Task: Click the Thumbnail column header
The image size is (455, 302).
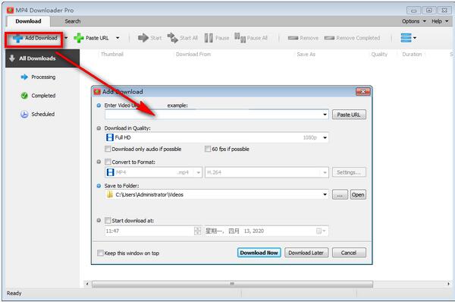Action: point(112,55)
